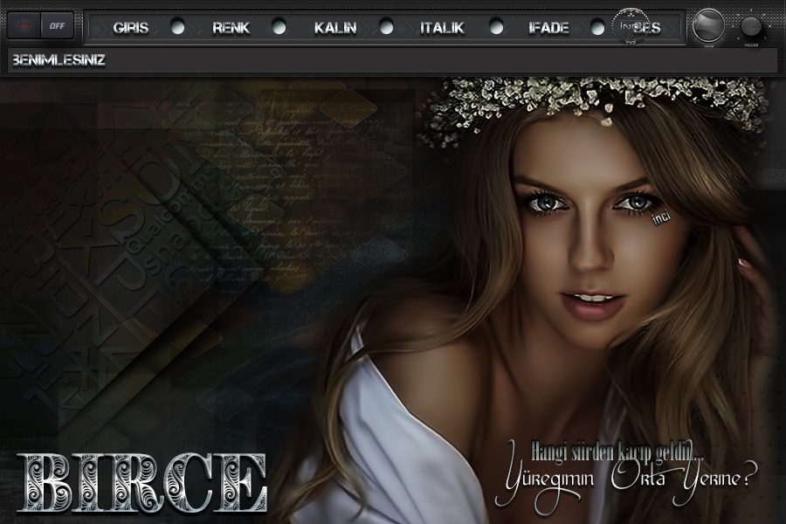Screen dimensions: 786x524
Task: Click the large glossy round knob
Action: [707, 25]
